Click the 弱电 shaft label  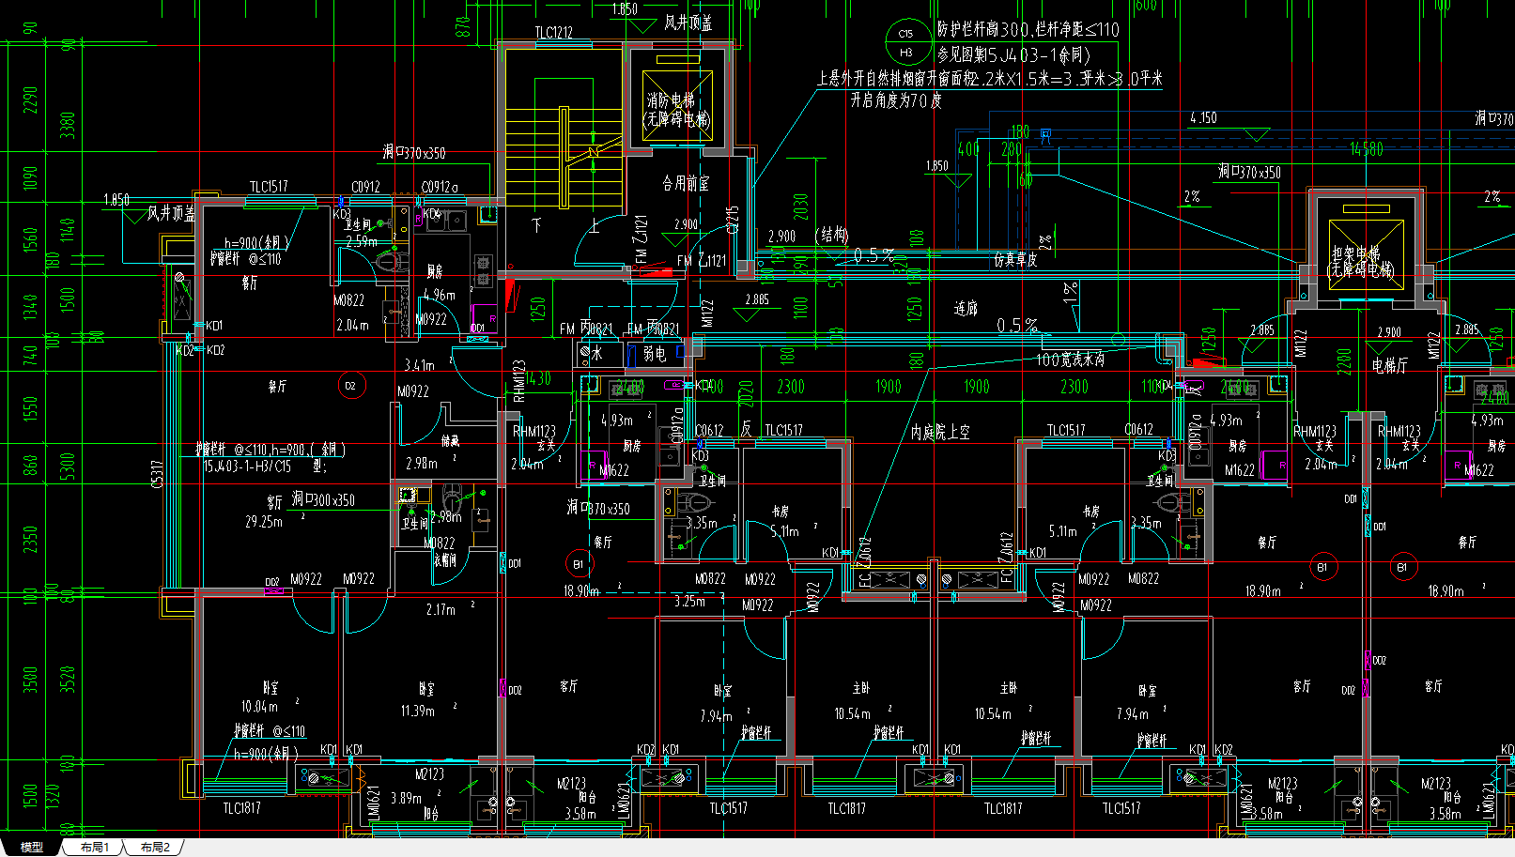click(655, 354)
